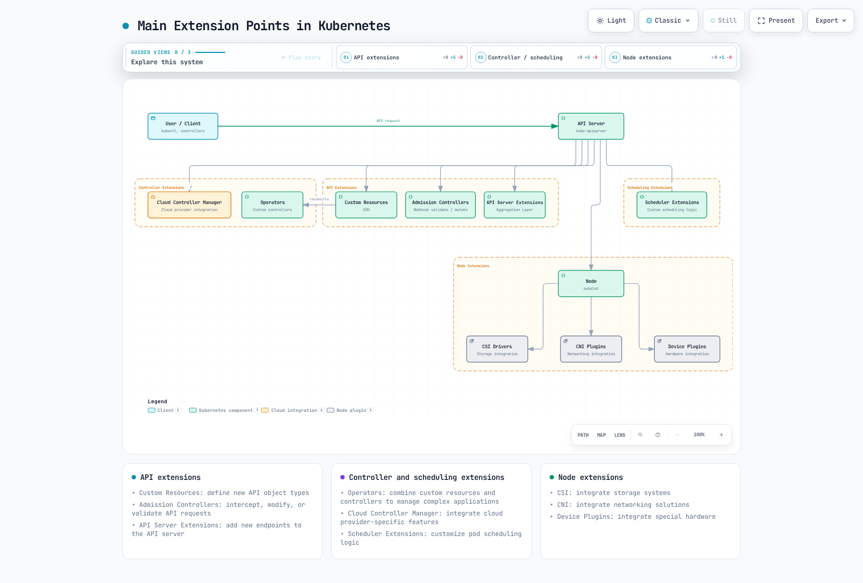Toggle MAP mode in canvas toolbar
Screen dimensions: 863x583
tap(601, 435)
